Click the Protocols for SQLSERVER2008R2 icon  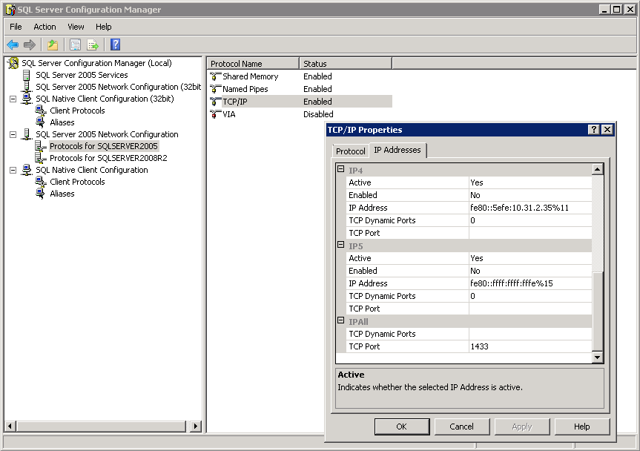[40, 158]
